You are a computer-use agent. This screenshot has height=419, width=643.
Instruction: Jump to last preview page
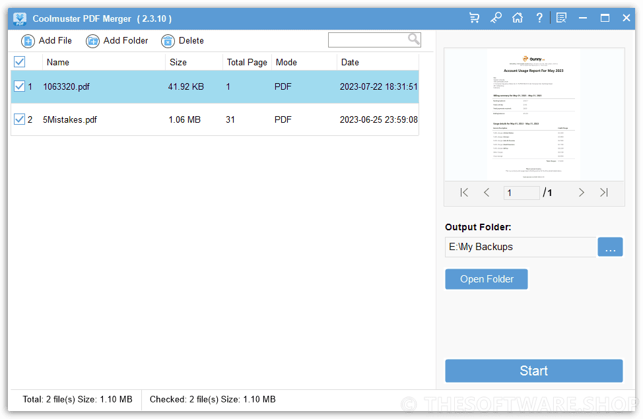[603, 192]
